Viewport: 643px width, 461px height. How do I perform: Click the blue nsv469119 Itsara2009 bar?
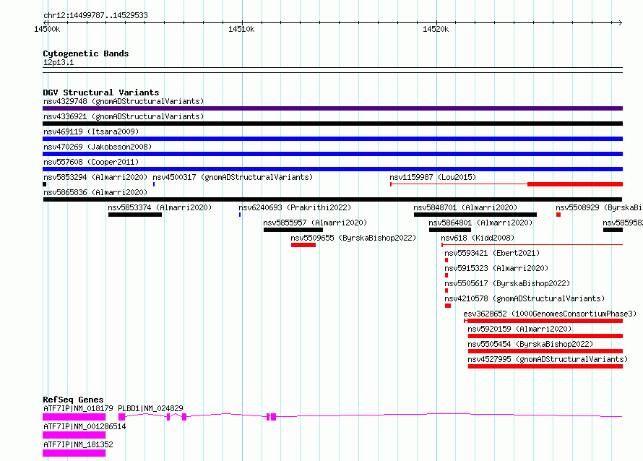pyautogui.click(x=332, y=139)
